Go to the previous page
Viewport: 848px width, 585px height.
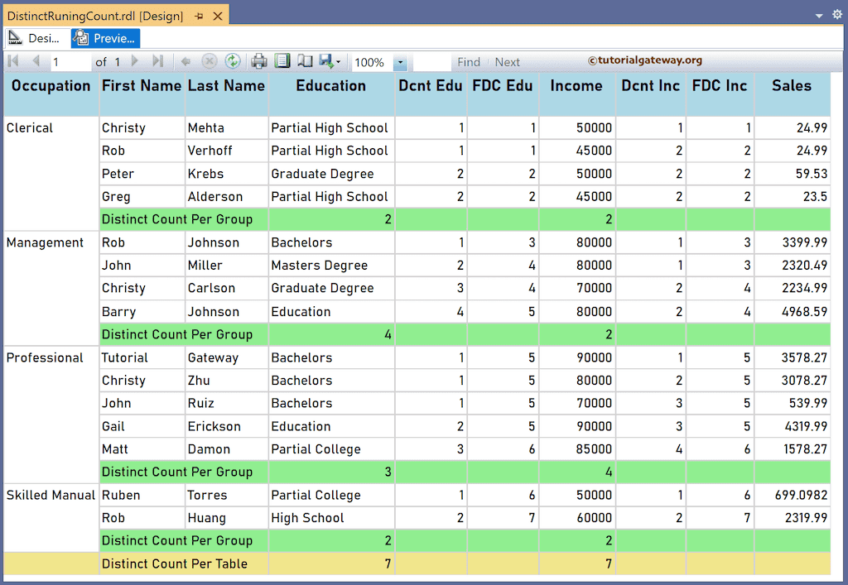click(36, 61)
